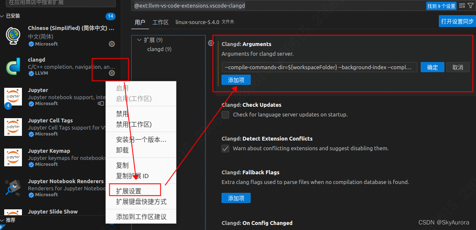Choose 禁用(工作区) in context menu

click(x=134, y=124)
